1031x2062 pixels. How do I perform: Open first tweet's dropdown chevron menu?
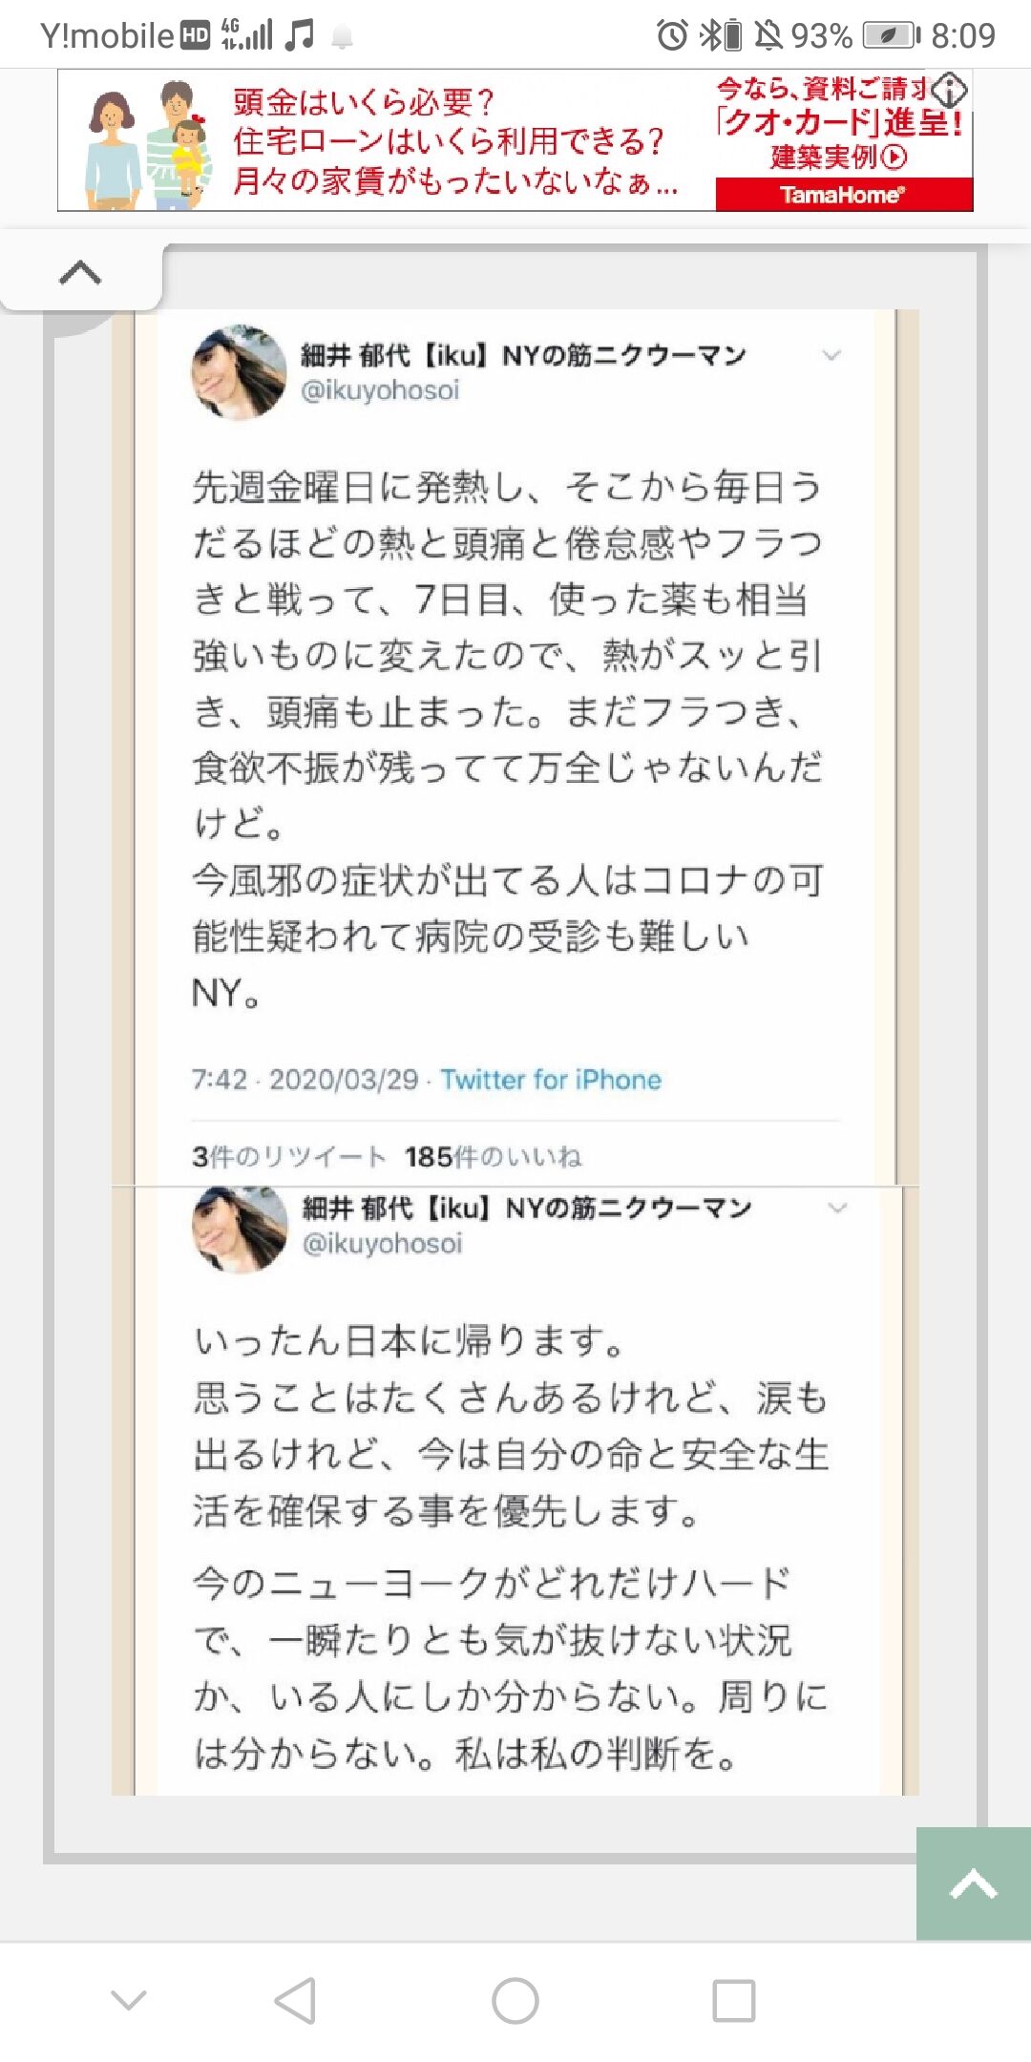pos(831,355)
